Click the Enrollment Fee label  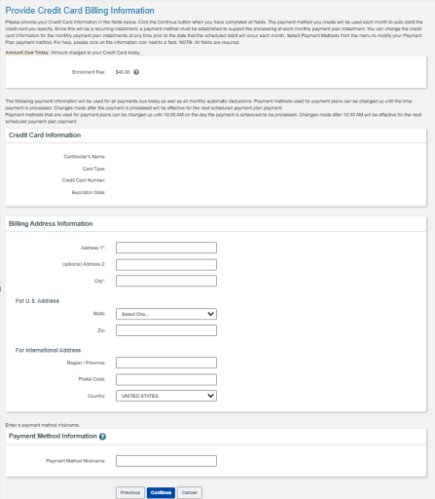click(89, 72)
